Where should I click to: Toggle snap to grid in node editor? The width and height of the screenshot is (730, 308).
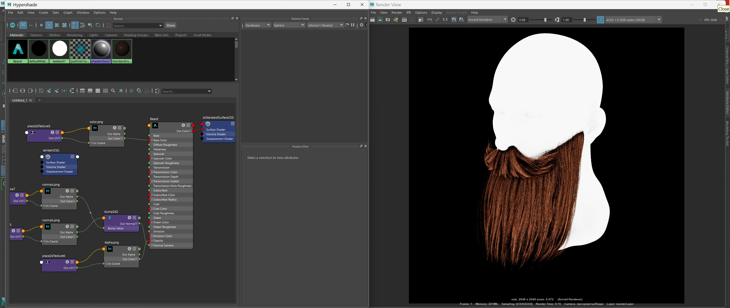139,91
